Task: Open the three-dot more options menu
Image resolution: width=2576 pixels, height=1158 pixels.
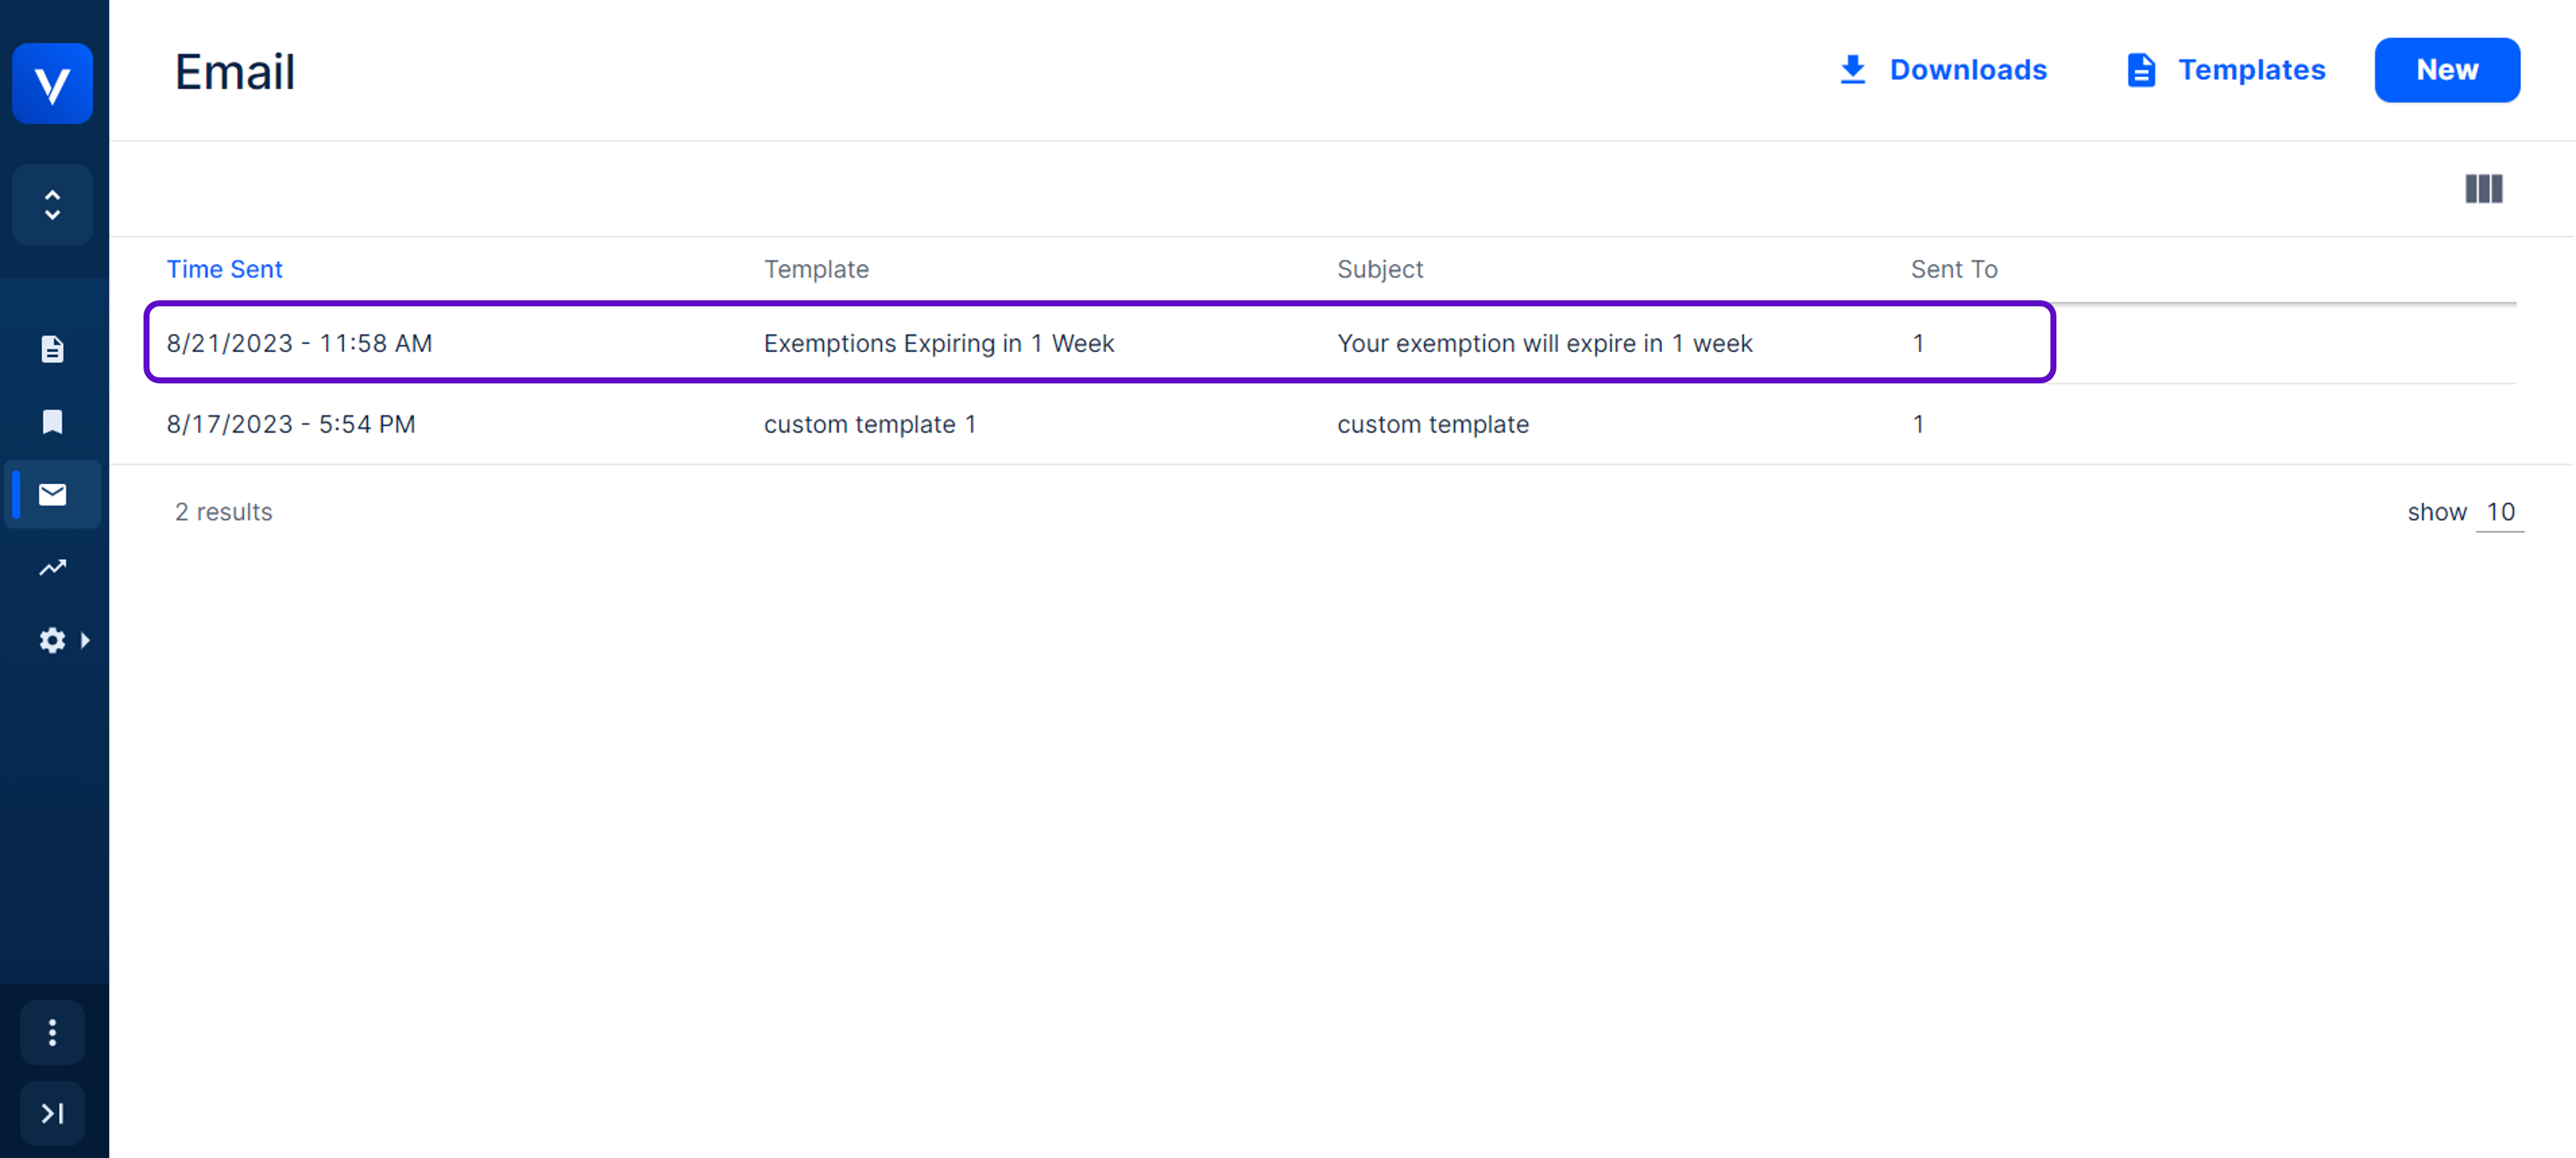Action: 52,1032
